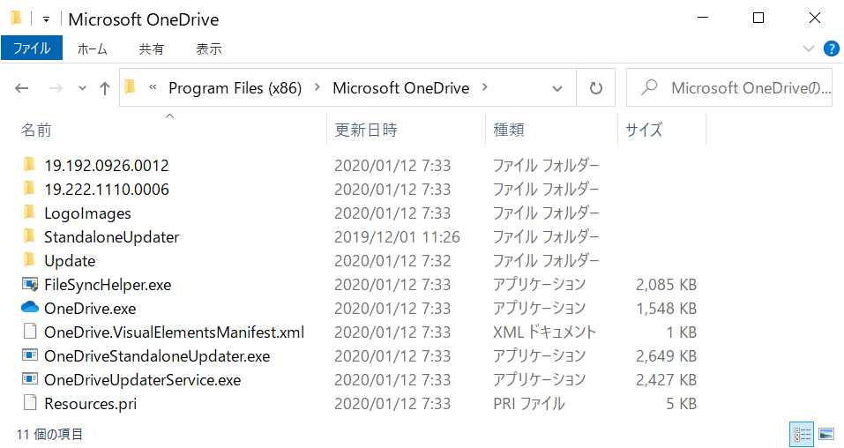This screenshot has height=448, width=844.
Task: Select the file name OneDrive.exe
Action: [x=90, y=309]
